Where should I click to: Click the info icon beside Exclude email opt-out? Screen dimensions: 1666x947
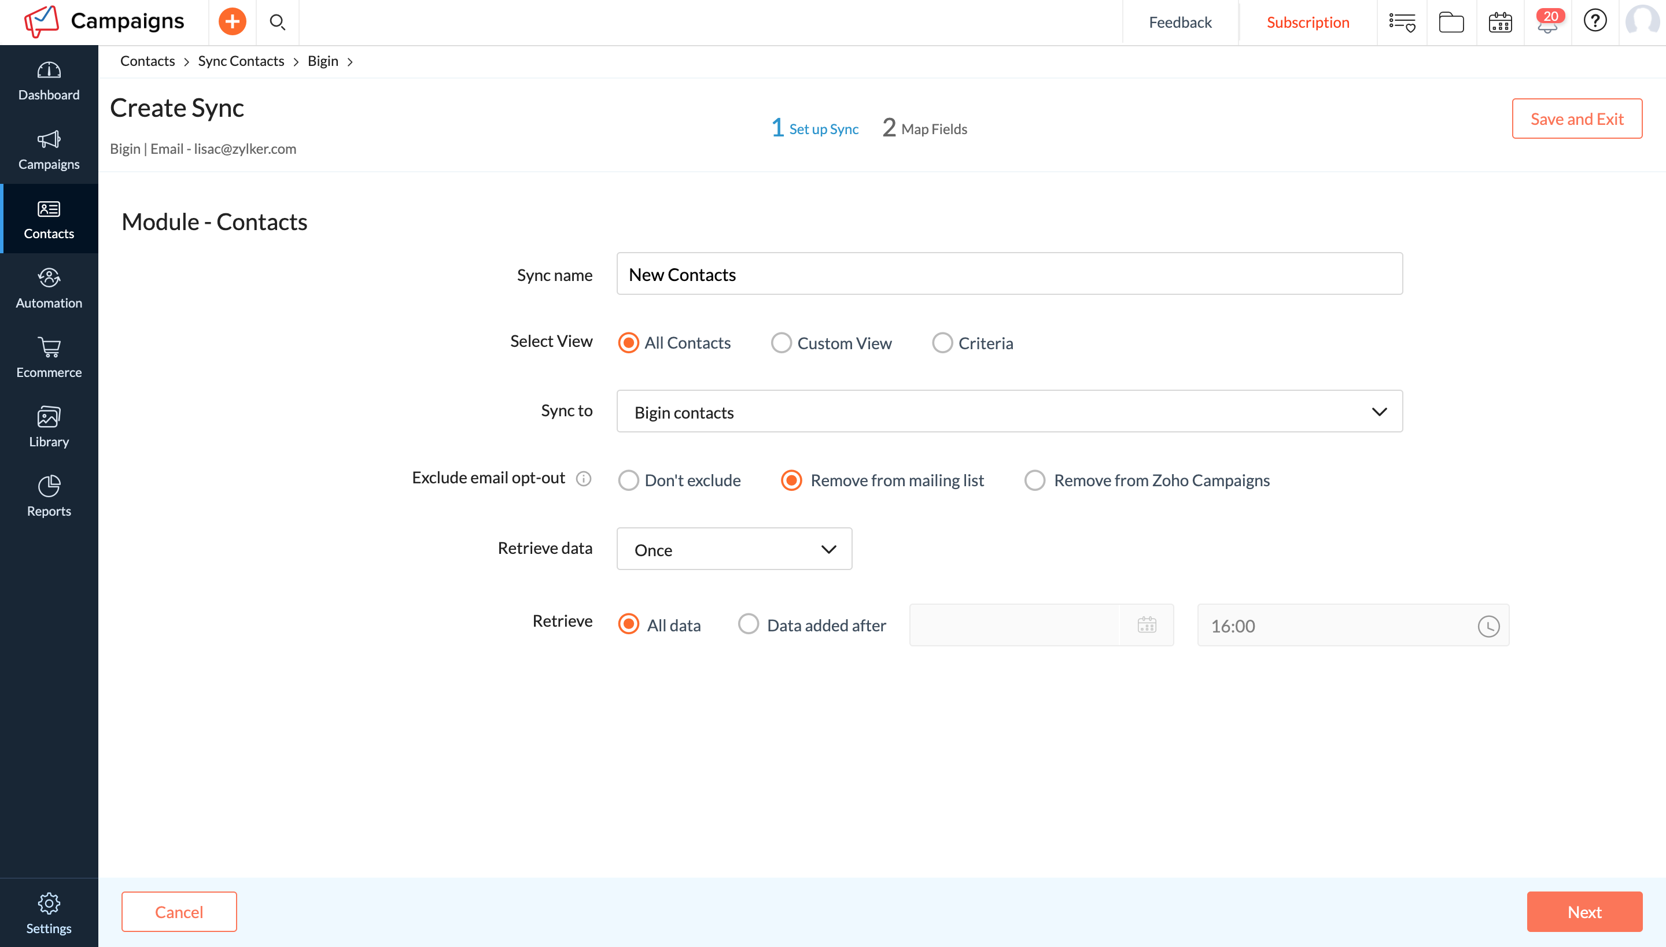point(584,479)
